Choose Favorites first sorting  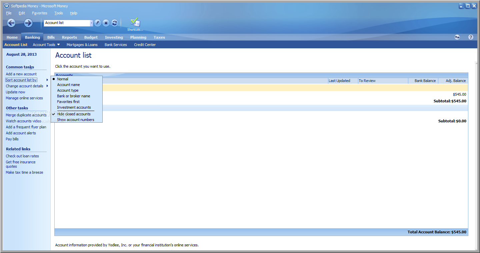click(x=68, y=102)
